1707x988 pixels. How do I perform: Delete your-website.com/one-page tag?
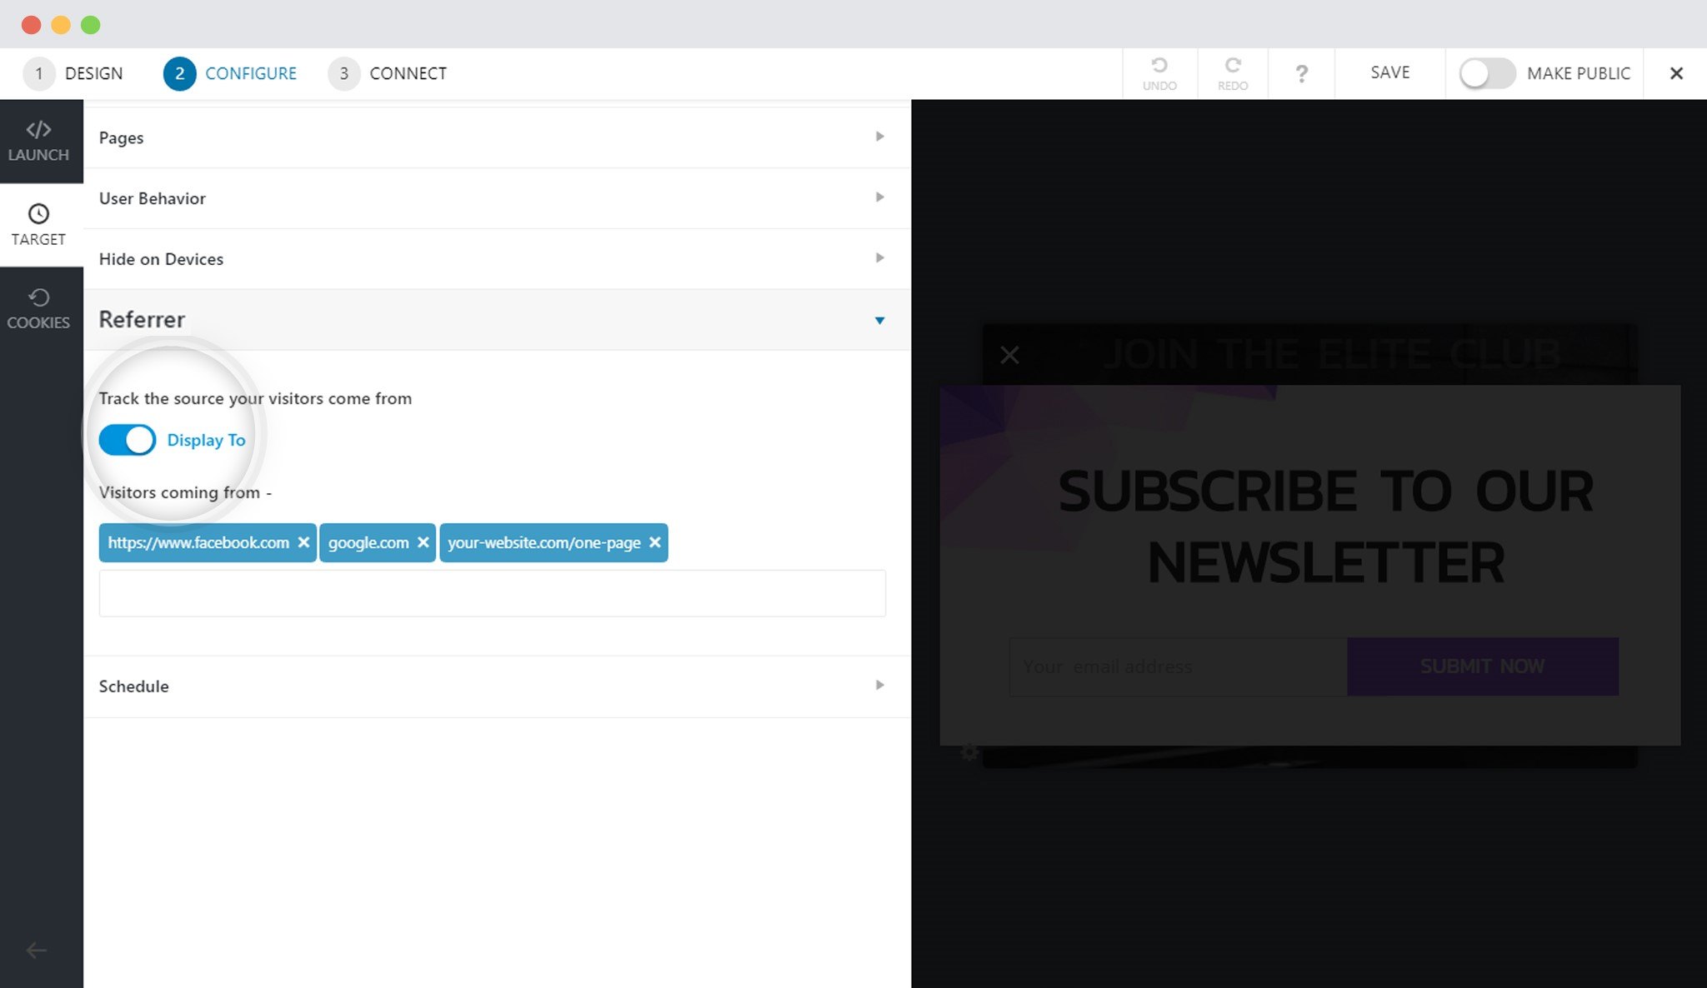pos(655,542)
